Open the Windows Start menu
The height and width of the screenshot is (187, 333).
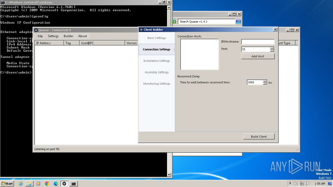click(7, 184)
